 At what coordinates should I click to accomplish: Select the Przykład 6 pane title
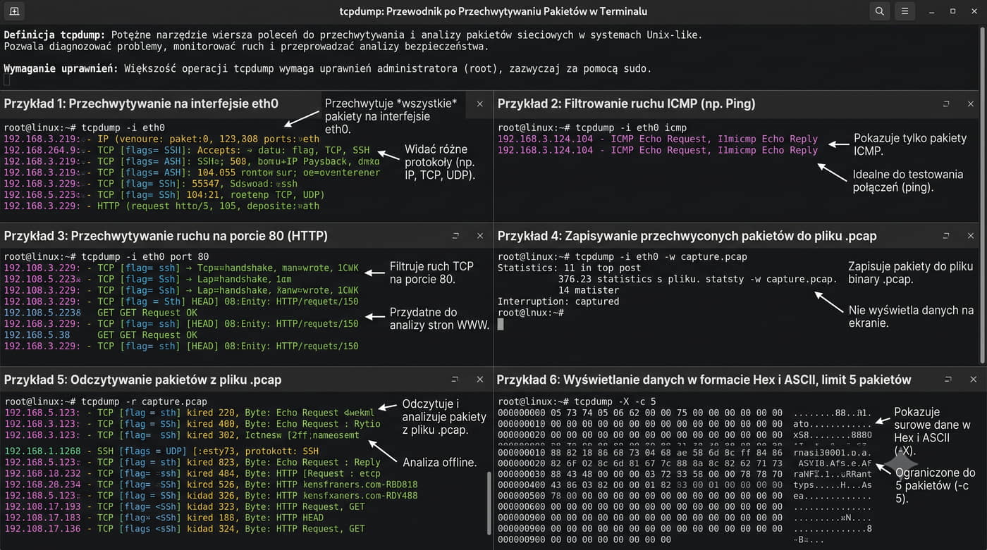[704, 380]
